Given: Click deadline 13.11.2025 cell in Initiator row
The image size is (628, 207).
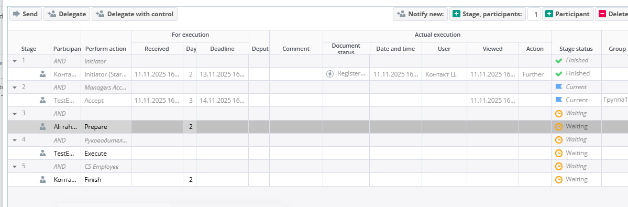Looking at the screenshot, I should 222,74.
